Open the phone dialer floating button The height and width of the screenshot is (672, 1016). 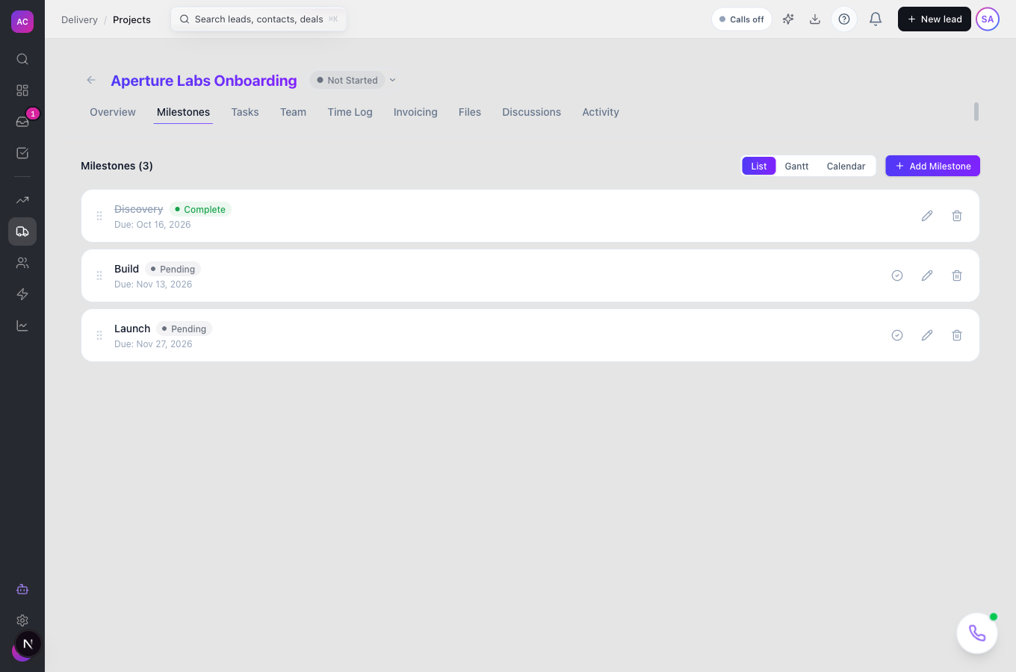pyautogui.click(x=977, y=633)
